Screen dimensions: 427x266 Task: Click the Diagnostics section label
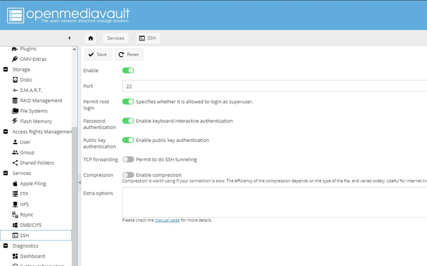pyautogui.click(x=26, y=246)
